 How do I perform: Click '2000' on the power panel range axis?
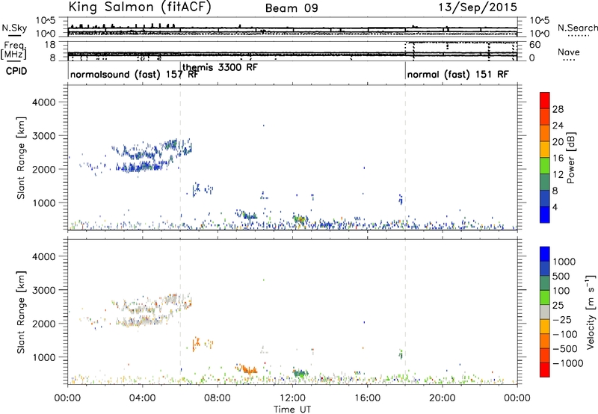44,169
